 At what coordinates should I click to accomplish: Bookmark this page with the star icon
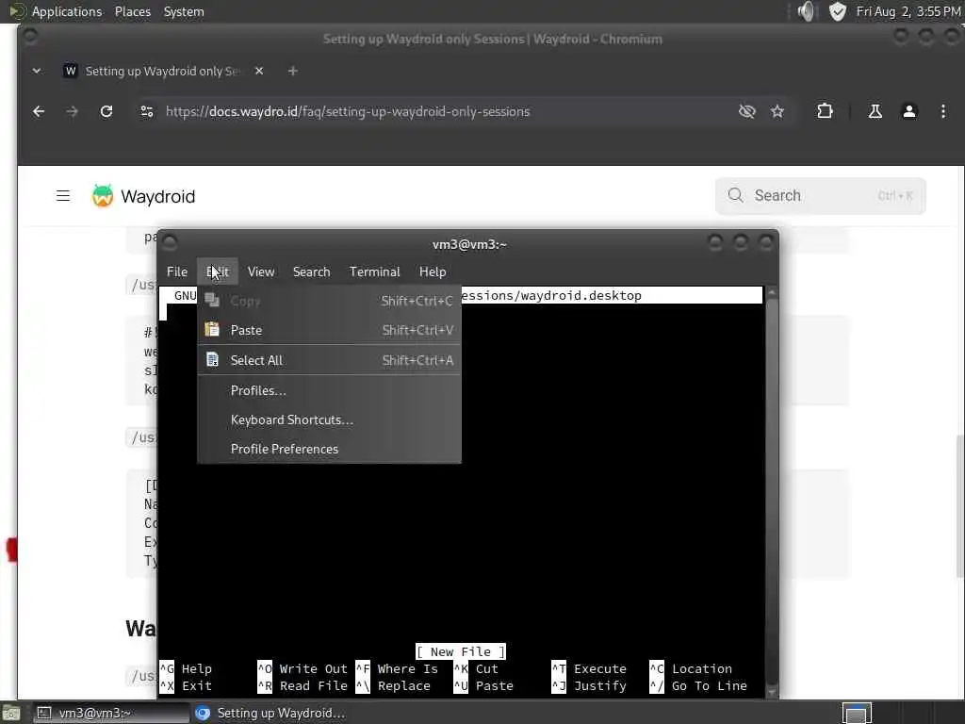[777, 111]
